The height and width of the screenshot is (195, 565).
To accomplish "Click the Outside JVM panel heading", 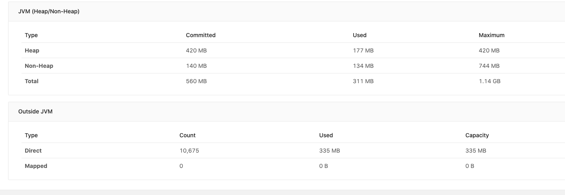I will [x=35, y=111].
